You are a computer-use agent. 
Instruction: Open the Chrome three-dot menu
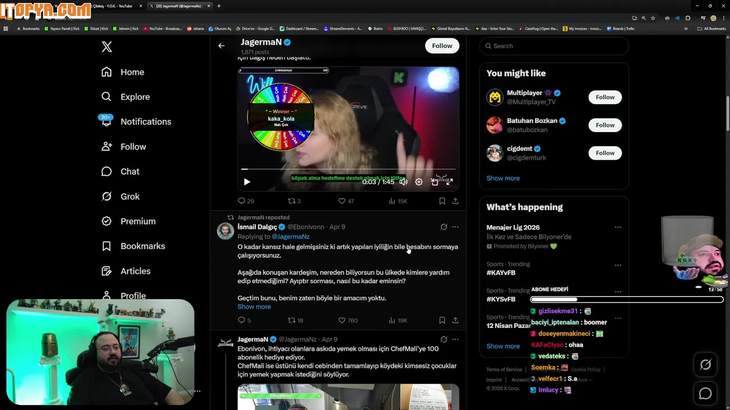pyautogui.click(x=723, y=18)
